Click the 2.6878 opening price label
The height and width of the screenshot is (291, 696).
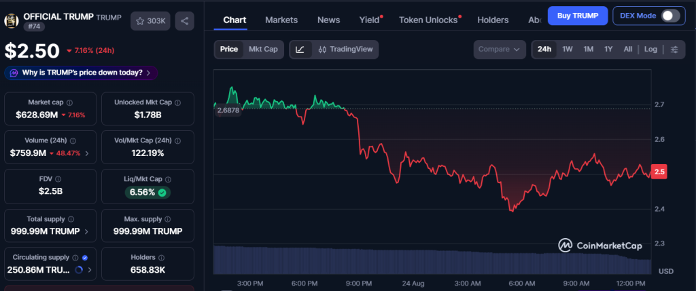point(228,111)
